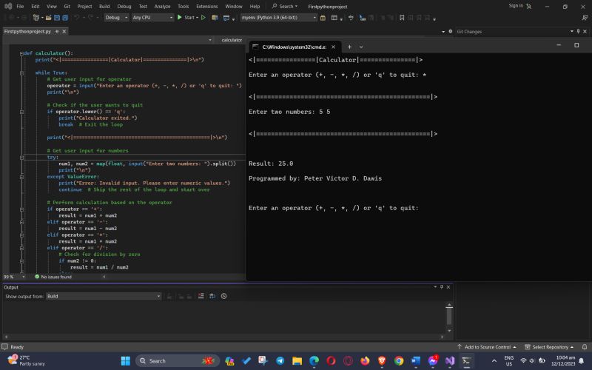Open the Show output from Build dropdown
592x370 pixels.
(x=104, y=296)
